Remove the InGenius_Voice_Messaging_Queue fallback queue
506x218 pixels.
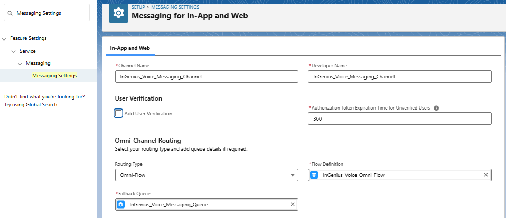tap(292, 204)
